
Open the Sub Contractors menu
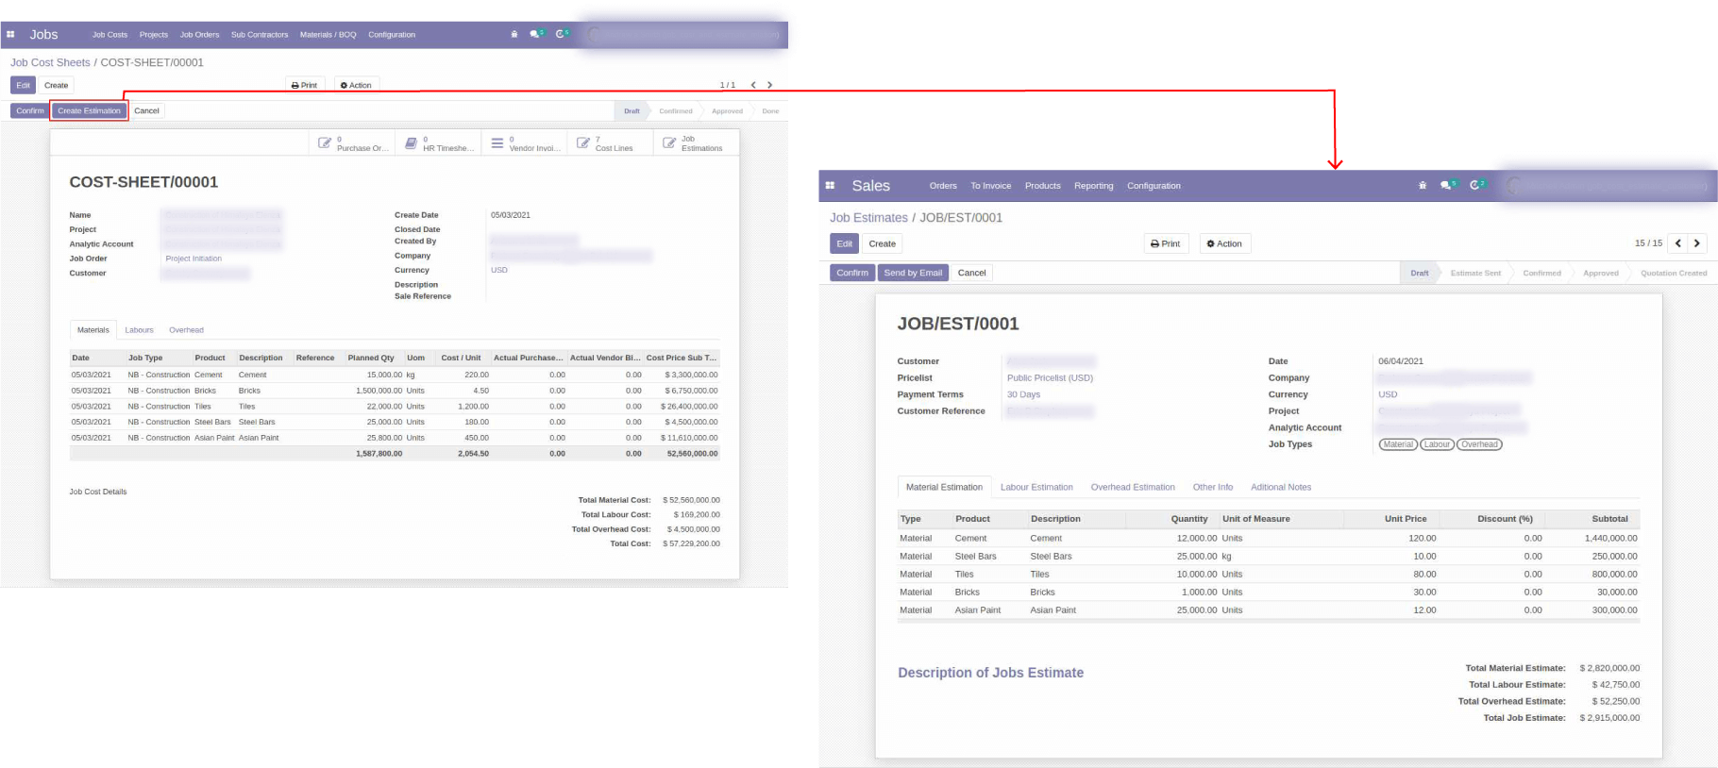260,35
